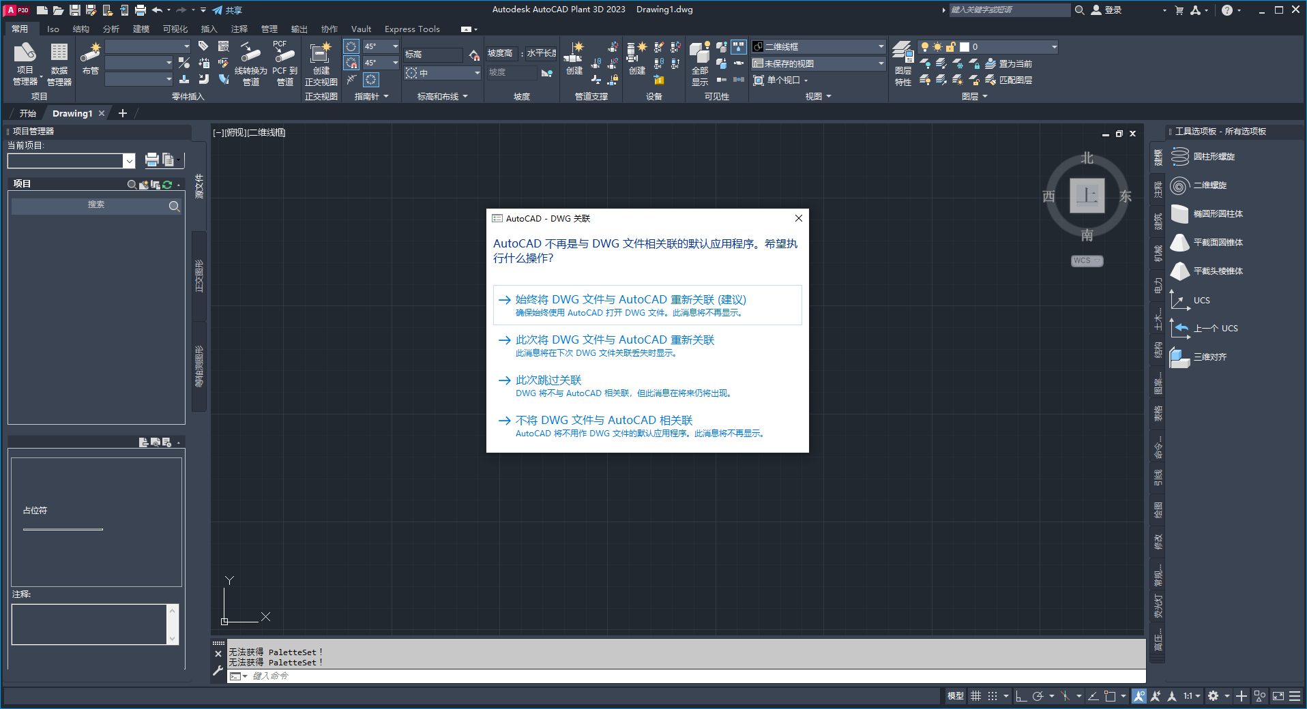Open the 二维线框 visual style dropdown
The height and width of the screenshot is (709, 1307).
click(881, 47)
